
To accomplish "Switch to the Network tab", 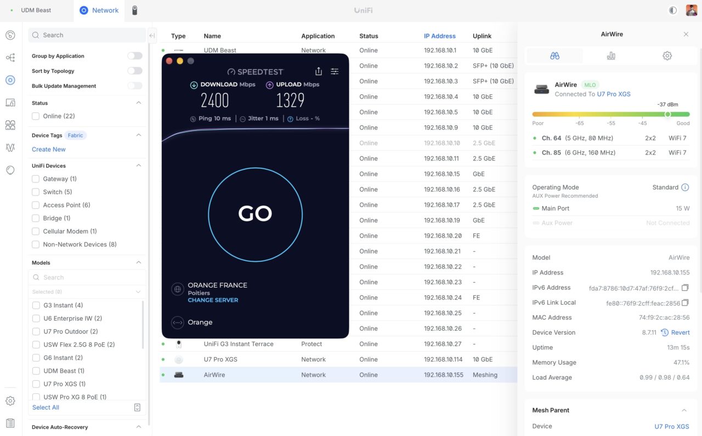I will (x=99, y=10).
